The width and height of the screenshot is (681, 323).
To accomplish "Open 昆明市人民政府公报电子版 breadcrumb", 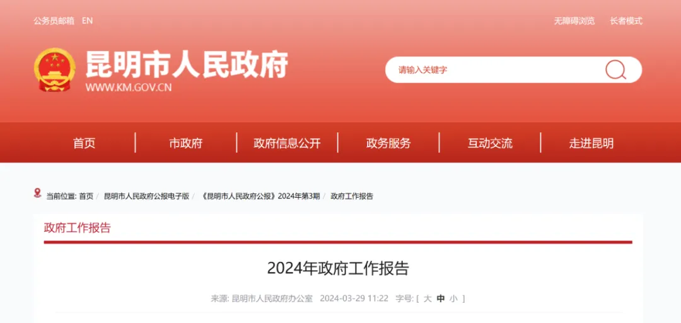I will click(146, 196).
